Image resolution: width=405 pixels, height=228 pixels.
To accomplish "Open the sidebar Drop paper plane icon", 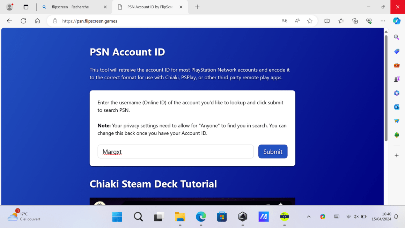I will [x=397, y=121].
